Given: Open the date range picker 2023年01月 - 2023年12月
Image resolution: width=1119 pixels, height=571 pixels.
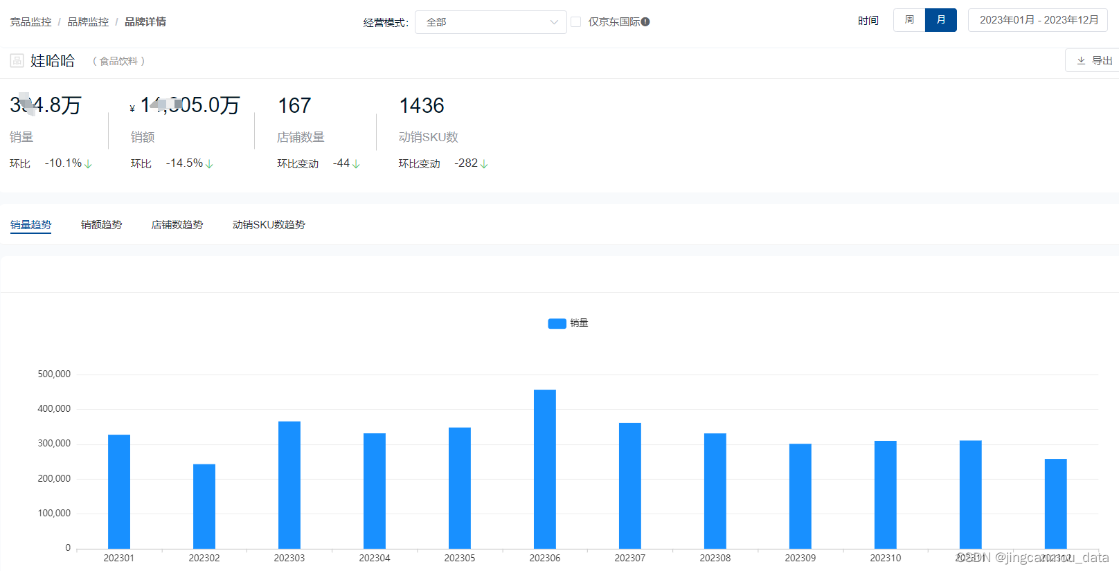Looking at the screenshot, I should (1038, 20).
